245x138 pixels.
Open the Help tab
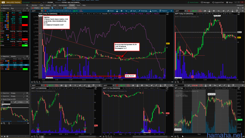(84, 5)
